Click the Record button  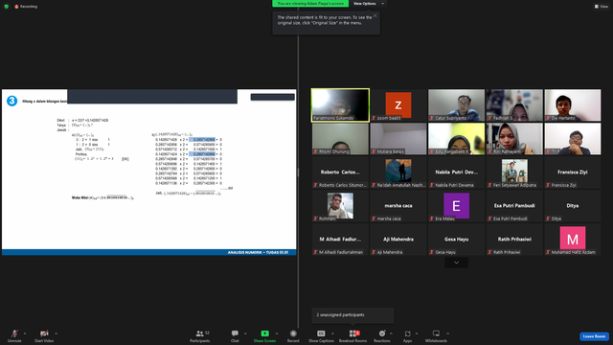tap(293, 335)
